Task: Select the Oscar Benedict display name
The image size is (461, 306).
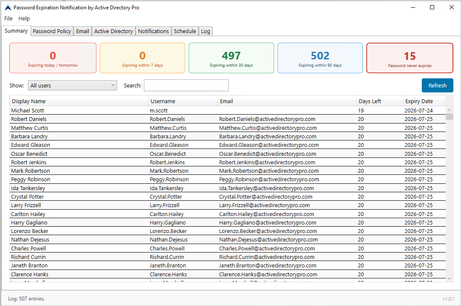Action: click(x=29, y=154)
